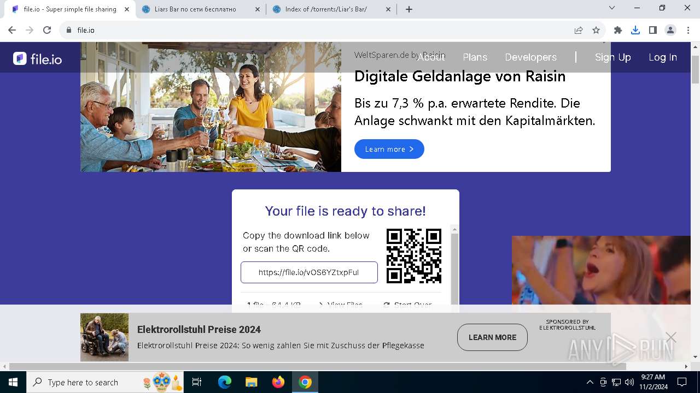The image size is (700, 393).
Task: Click Learn more in the Raisin ad
Action: pos(389,149)
